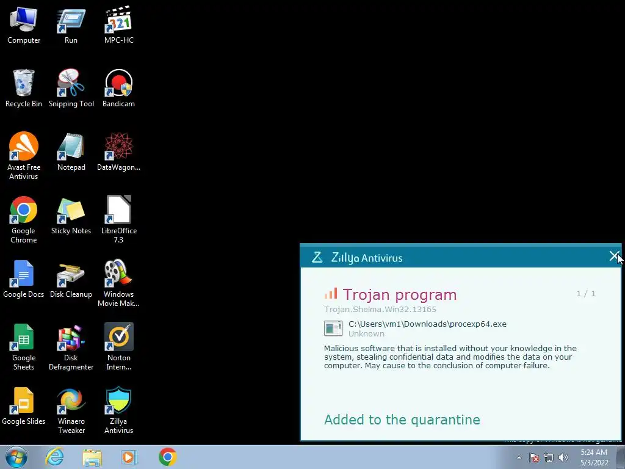Image resolution: width=625 pixels, height=469 pixels.
Task: Click the "Added to the quarantine" status
Action: point(402,420)
